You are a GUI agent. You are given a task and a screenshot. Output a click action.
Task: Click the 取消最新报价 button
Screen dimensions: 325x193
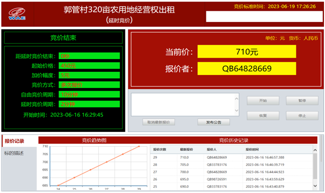coord(158,122)
